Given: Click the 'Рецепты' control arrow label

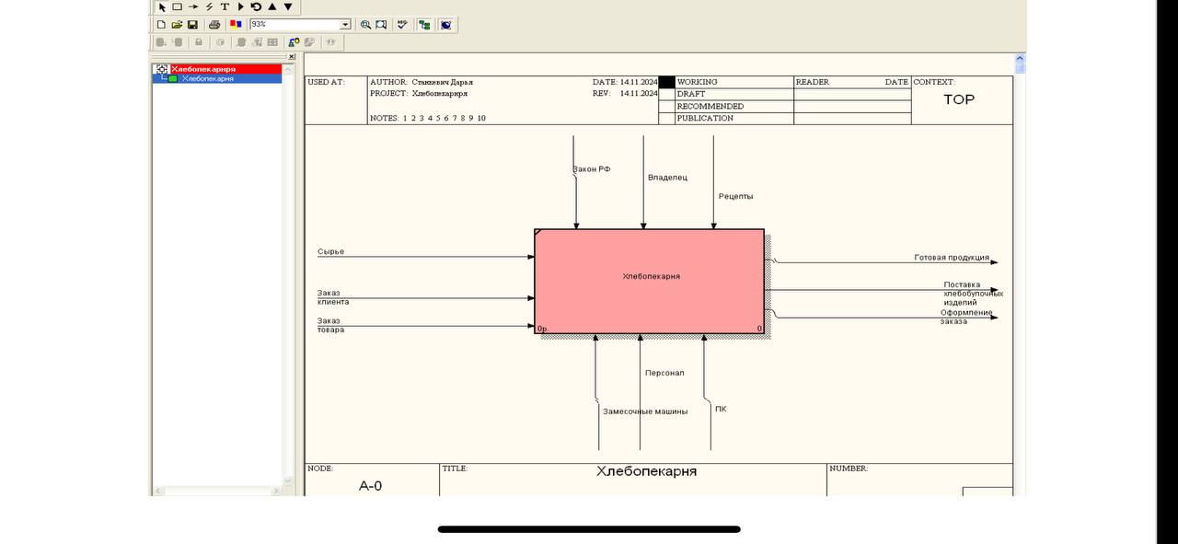Looking at the screenshot, I should [x=736, y=196].
